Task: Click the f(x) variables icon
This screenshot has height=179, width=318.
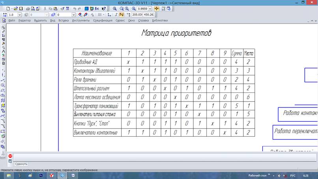Action: coord(97,8)
